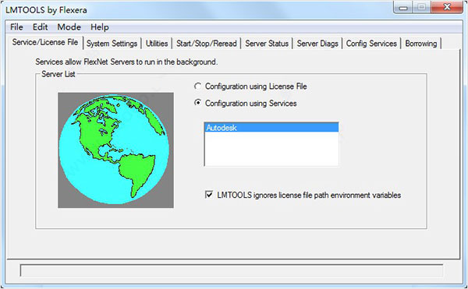The image size is (468, 289).
Task: Open the Borrowing tab
Action: [421, 44]
